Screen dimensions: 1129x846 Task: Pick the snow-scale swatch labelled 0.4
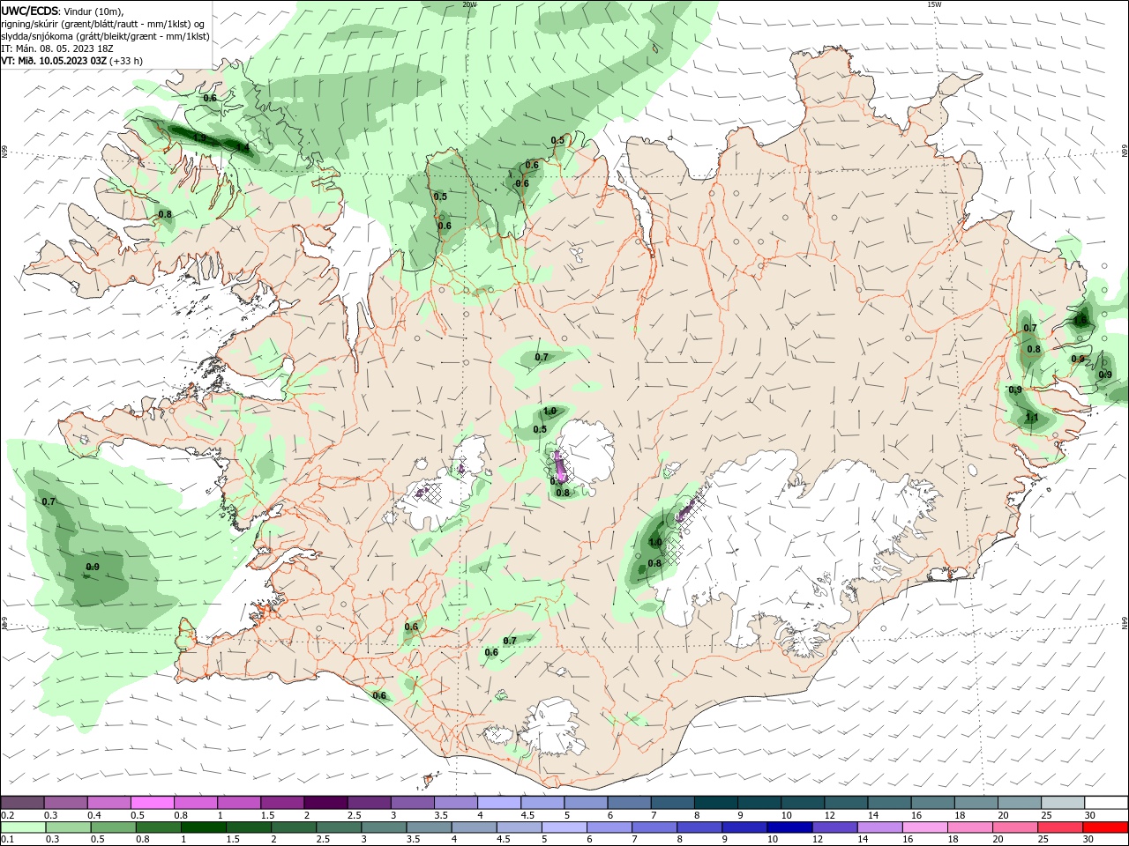pos(109,803)
